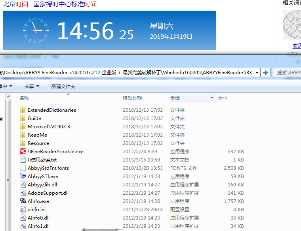This screenshot has height=231, width=301.
Task: Sort files by the 名称 column header
Action: pos(24,98)
